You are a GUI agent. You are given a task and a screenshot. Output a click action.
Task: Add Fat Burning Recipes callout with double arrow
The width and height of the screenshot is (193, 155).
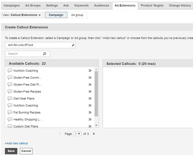click(x=90, y=112)
